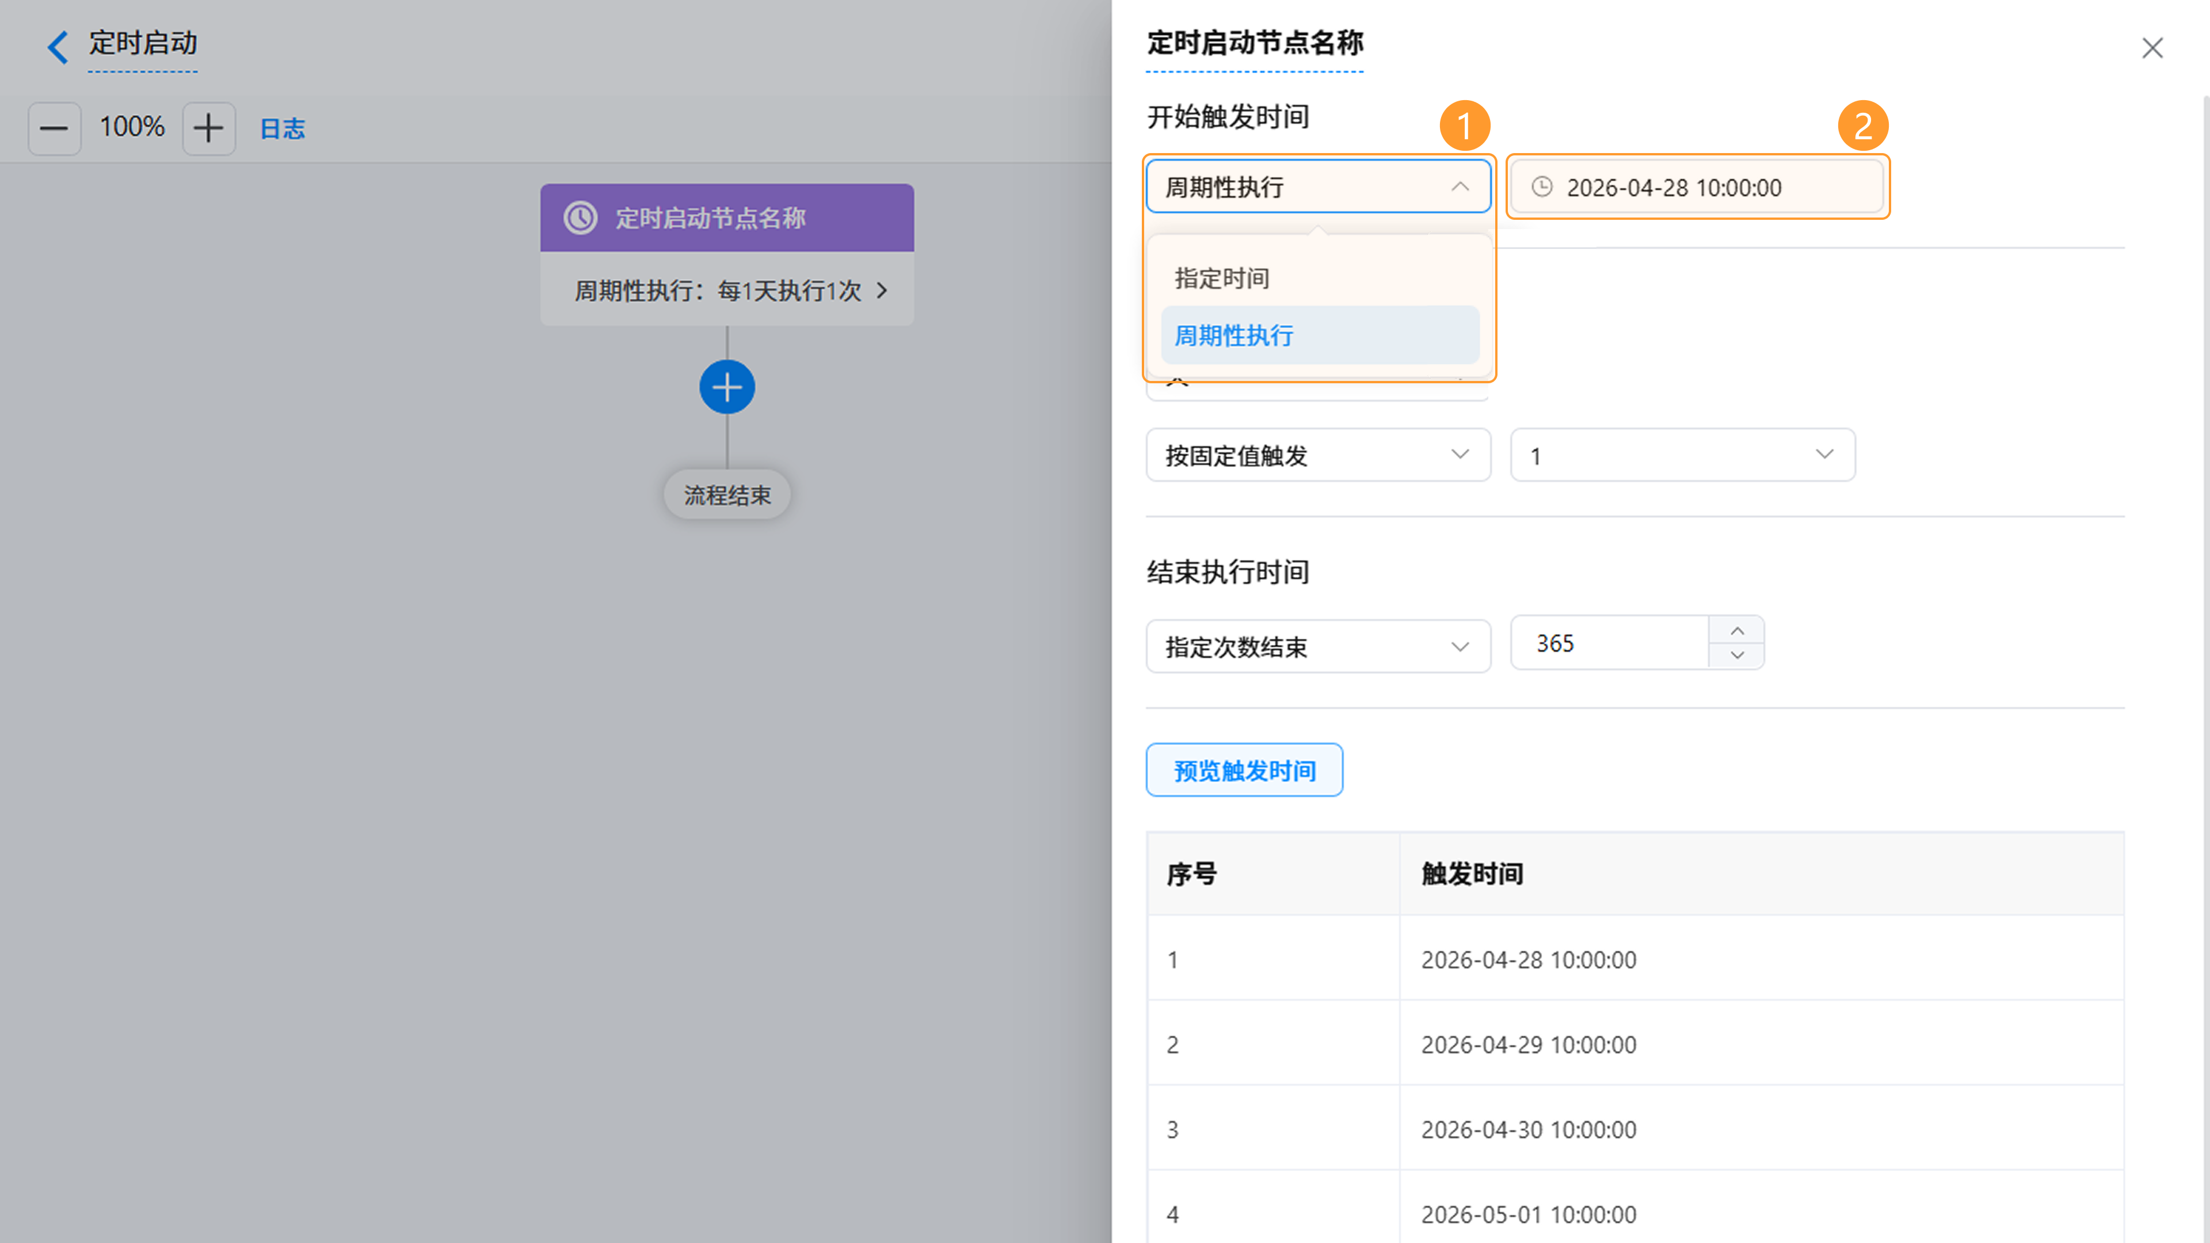Click the 开始触发时间 section label
2210x1243 pixels.
pos(1228,117)
